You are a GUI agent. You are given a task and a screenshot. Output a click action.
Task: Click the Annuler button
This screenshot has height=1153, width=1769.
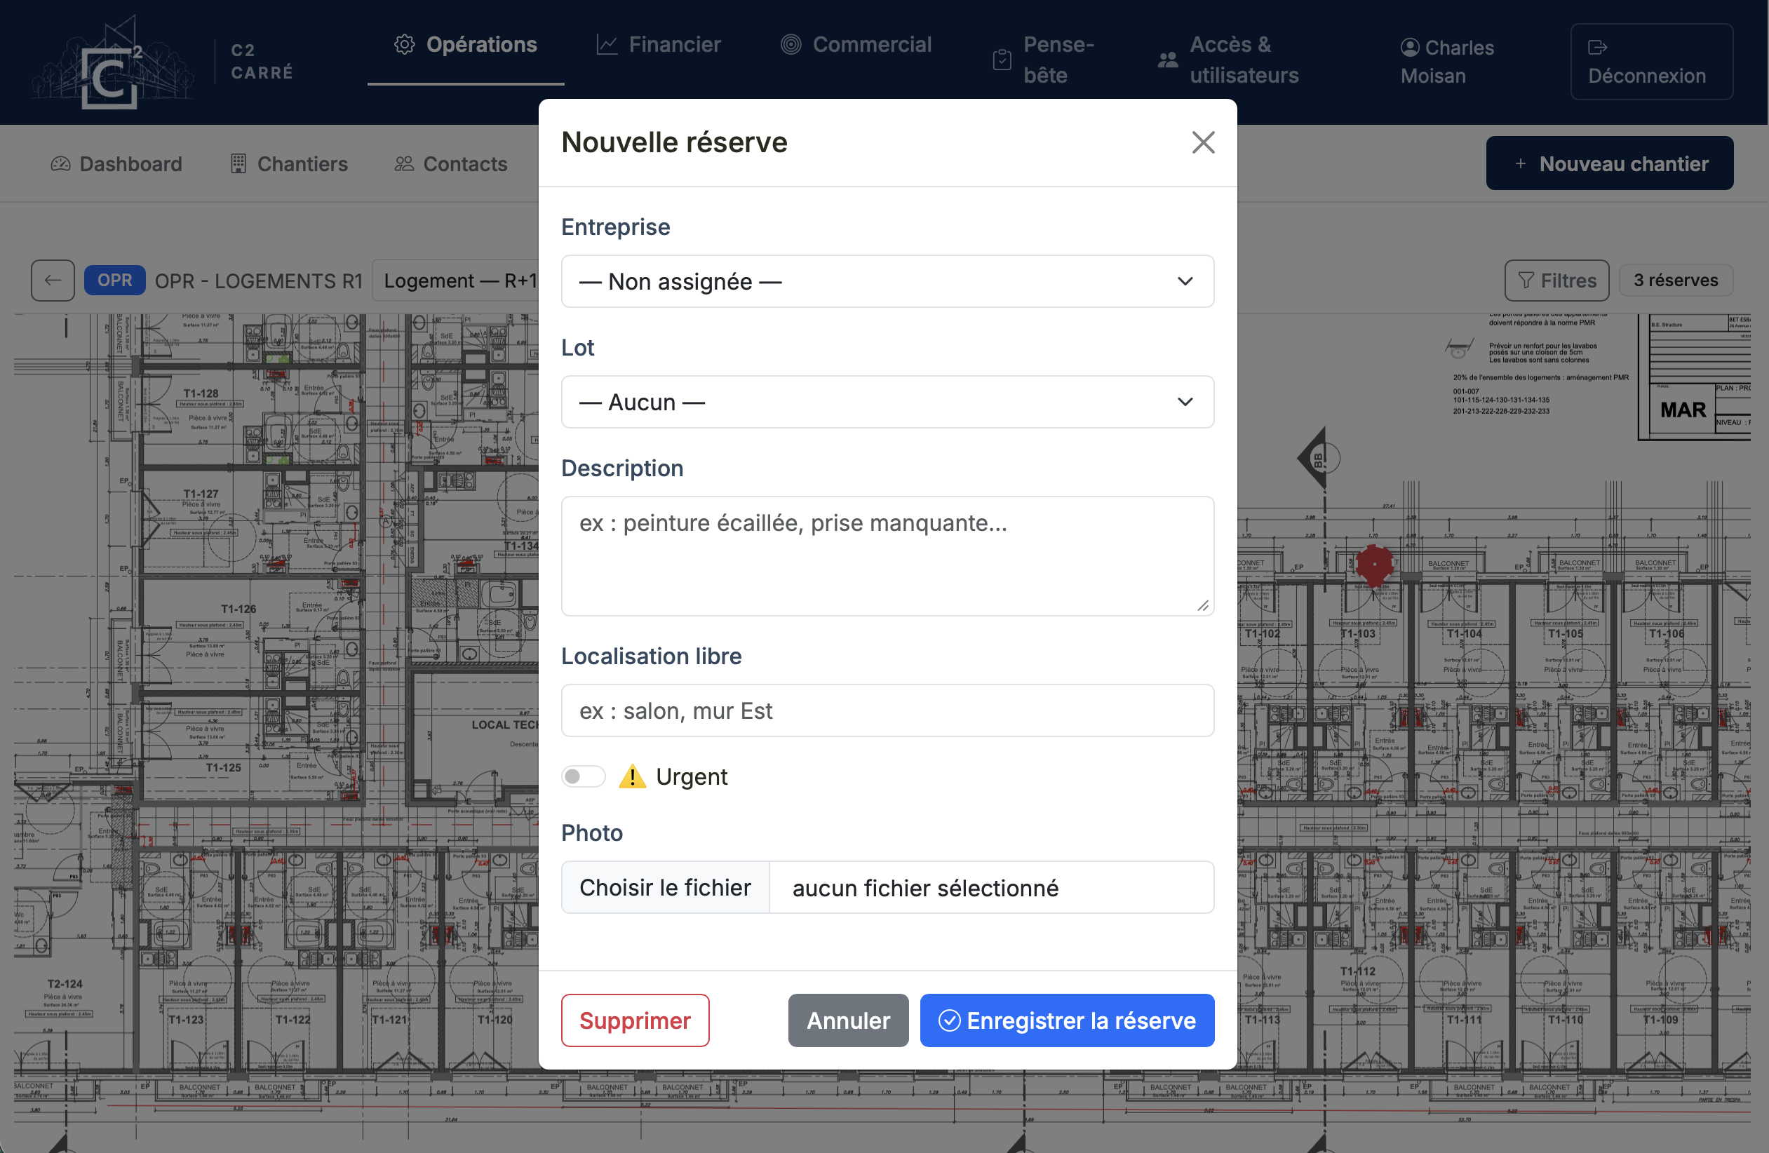pyautogui.click(x=848, y=1020)
